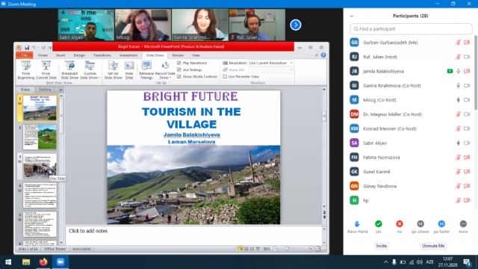478x269 pixels.
Task: Open Resolution dropdown
Action: coord(271,63)
